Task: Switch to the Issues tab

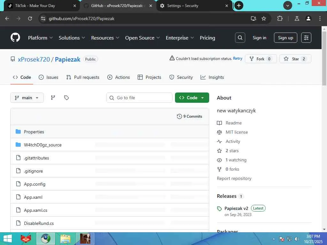Action: pos(49,77)
